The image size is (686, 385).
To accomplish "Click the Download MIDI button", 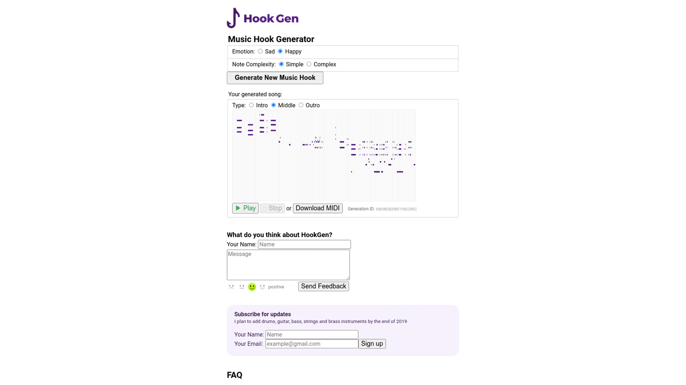I will [317, 208].
